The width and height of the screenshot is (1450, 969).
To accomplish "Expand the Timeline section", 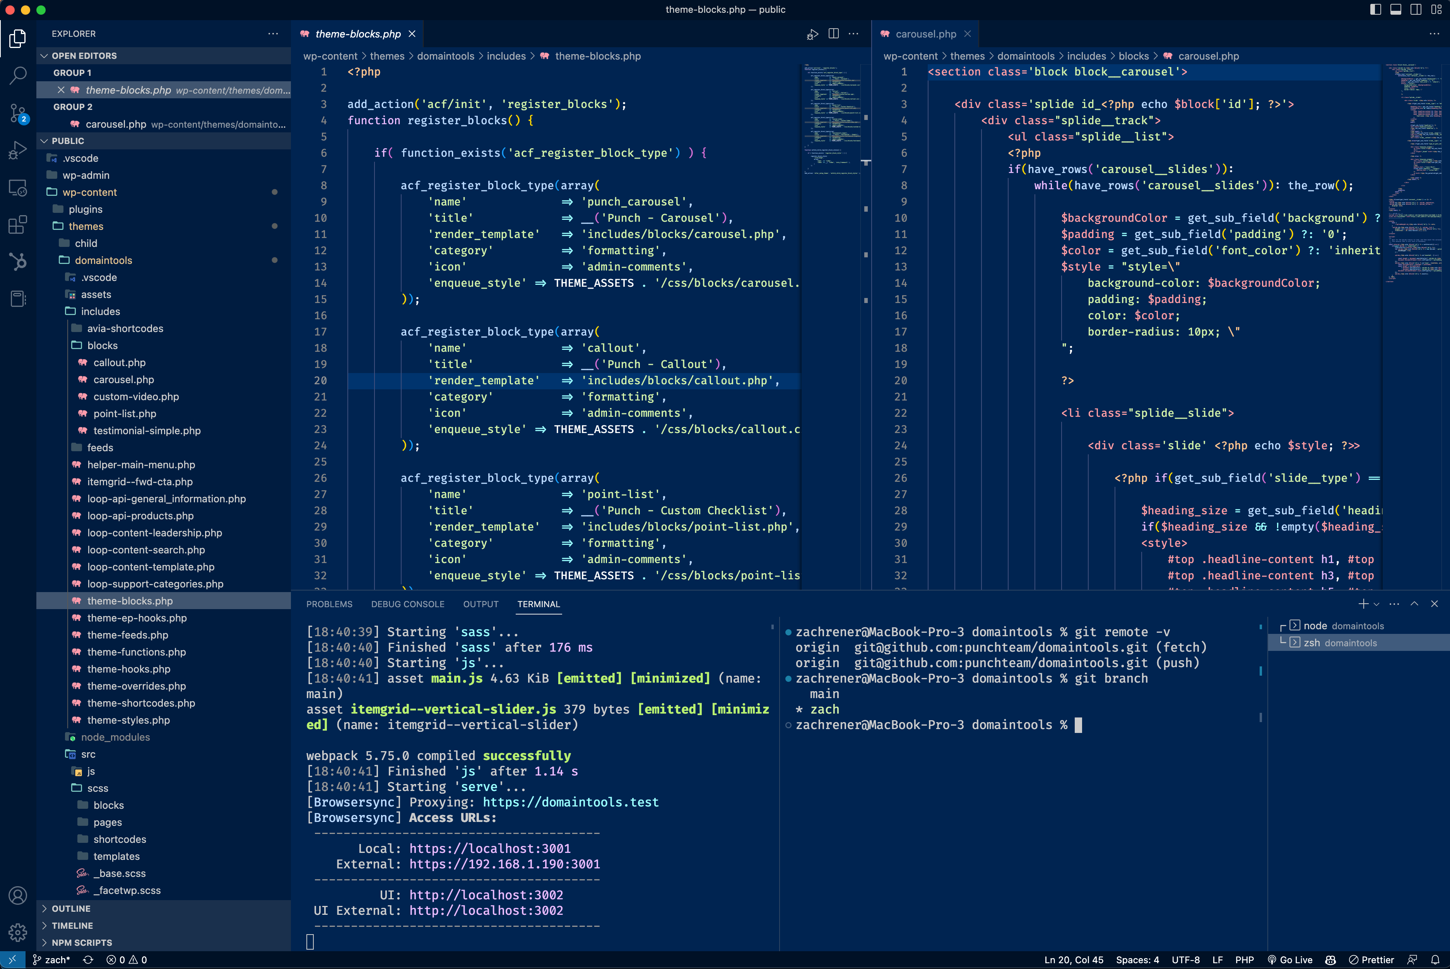I will click(164, 926).
